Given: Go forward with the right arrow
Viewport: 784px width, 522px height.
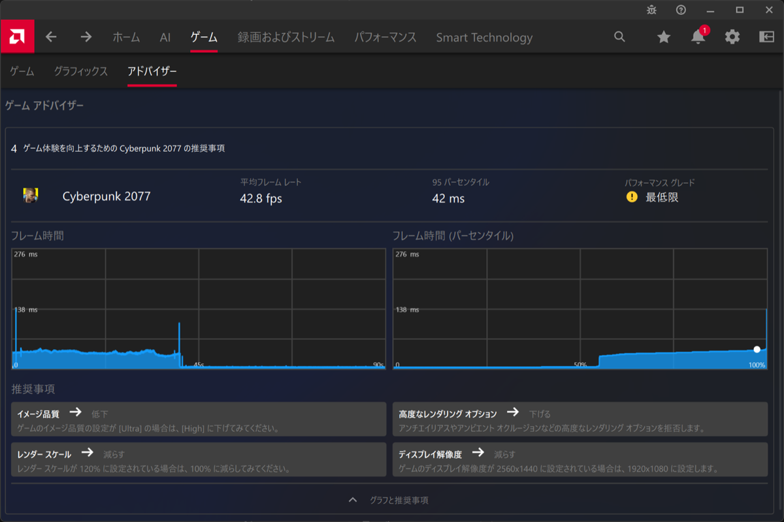Looking at the screenshot, I should click(x=86, y=37).
